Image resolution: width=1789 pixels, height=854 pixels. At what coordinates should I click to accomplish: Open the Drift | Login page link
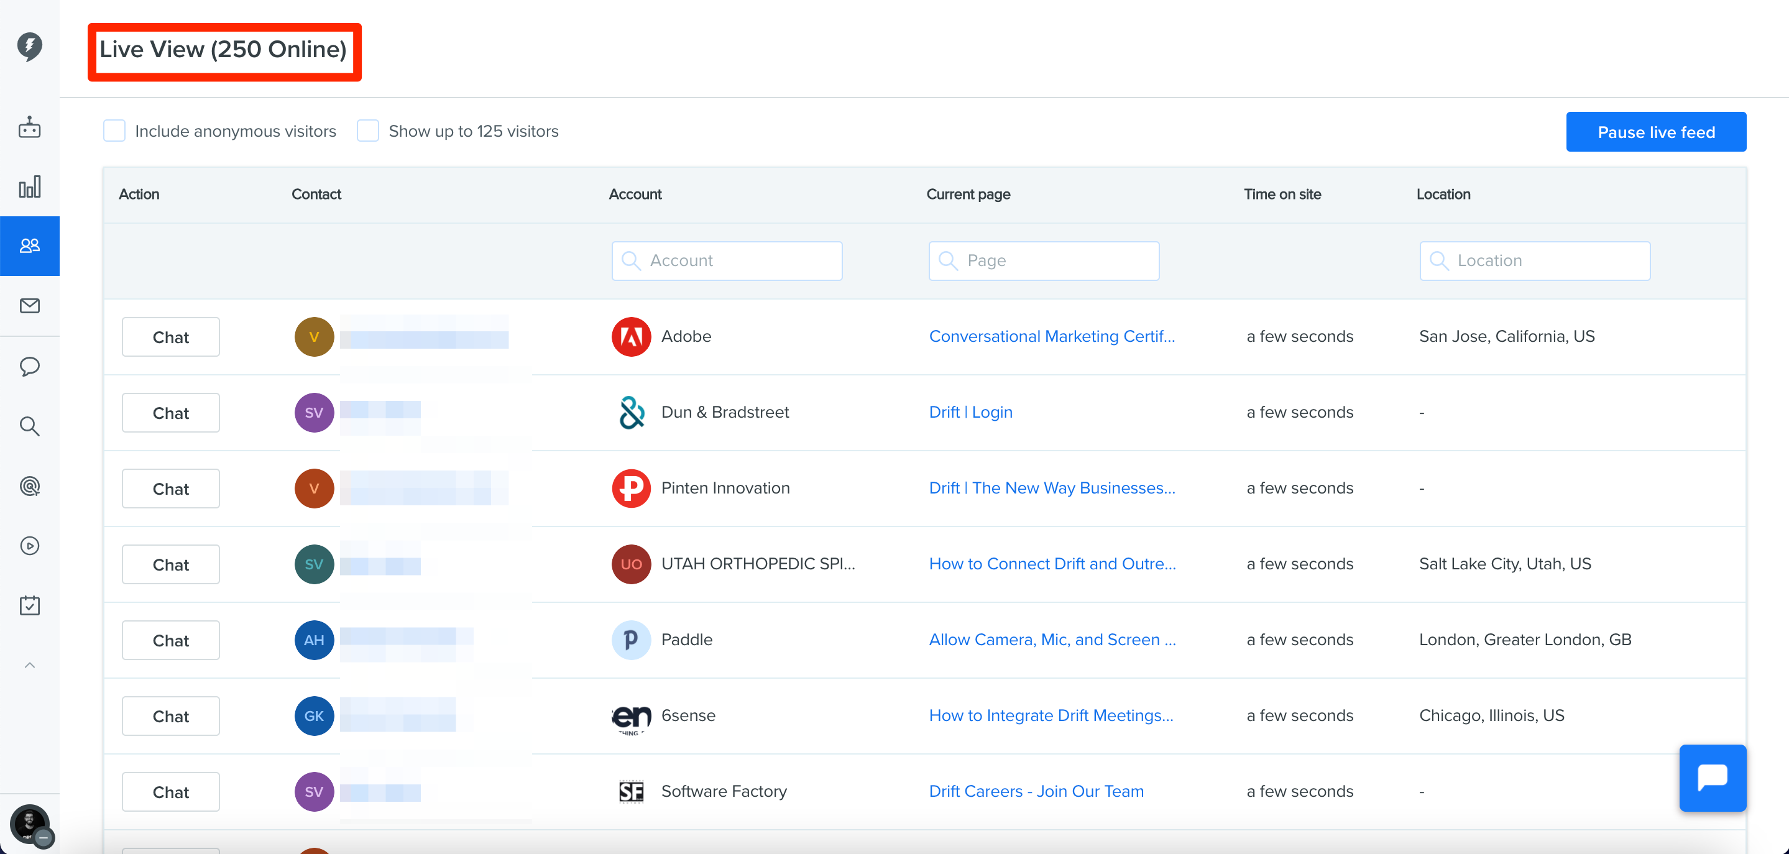[970, 411]
